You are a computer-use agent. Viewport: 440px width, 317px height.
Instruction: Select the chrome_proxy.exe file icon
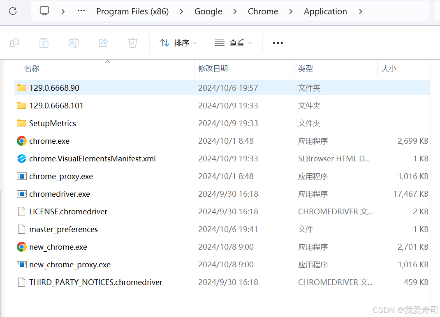pos(22,176)
